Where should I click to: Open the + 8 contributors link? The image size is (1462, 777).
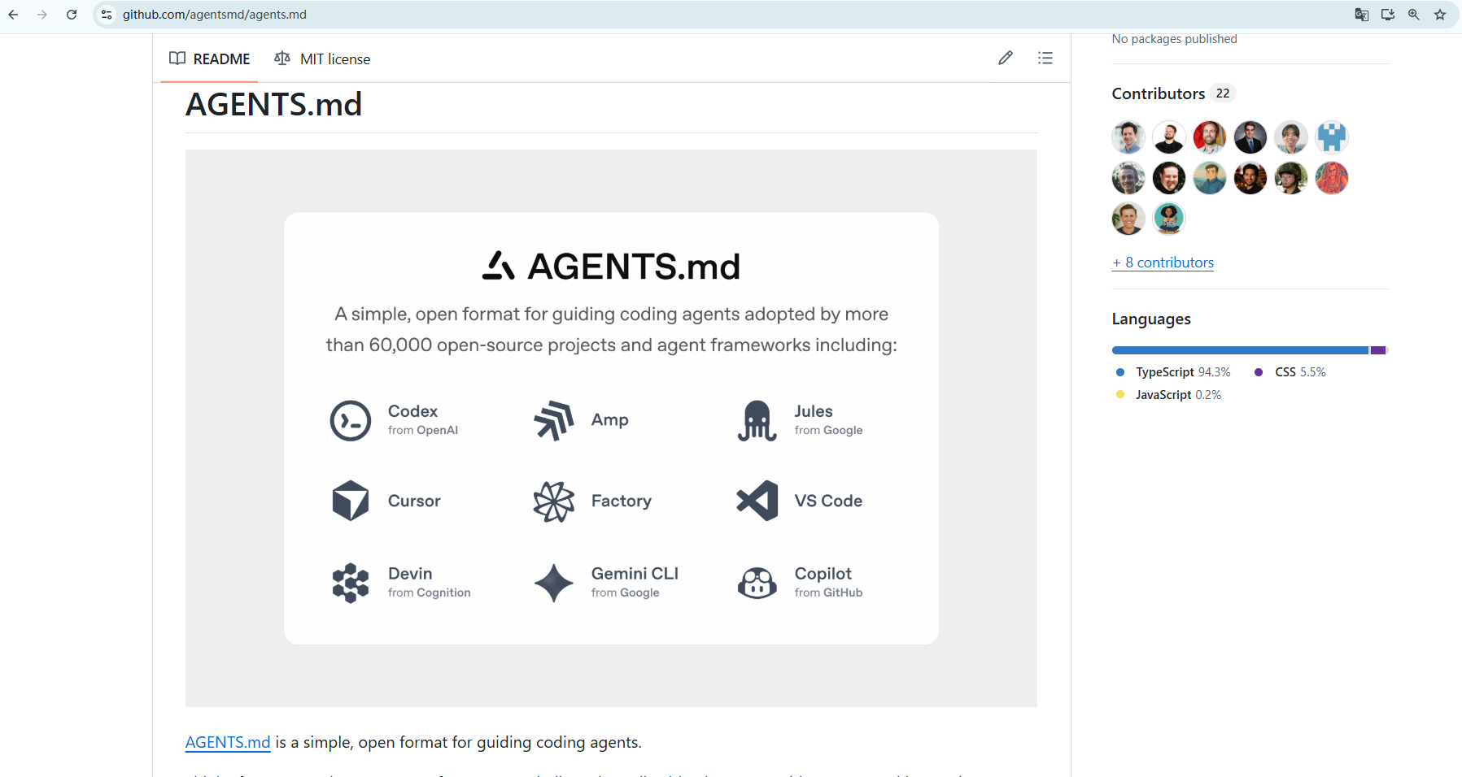[1163, 263]
